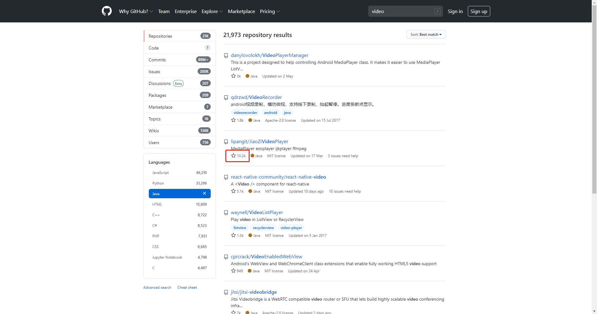The width and height of the screenshot is (597, 314).
Task: Open the Enterprise nav item
Action: (x=186, y=11)
